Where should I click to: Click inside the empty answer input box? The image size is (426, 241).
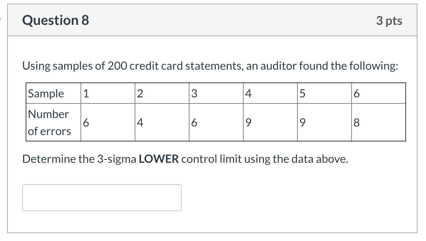(x=102, y=197)
